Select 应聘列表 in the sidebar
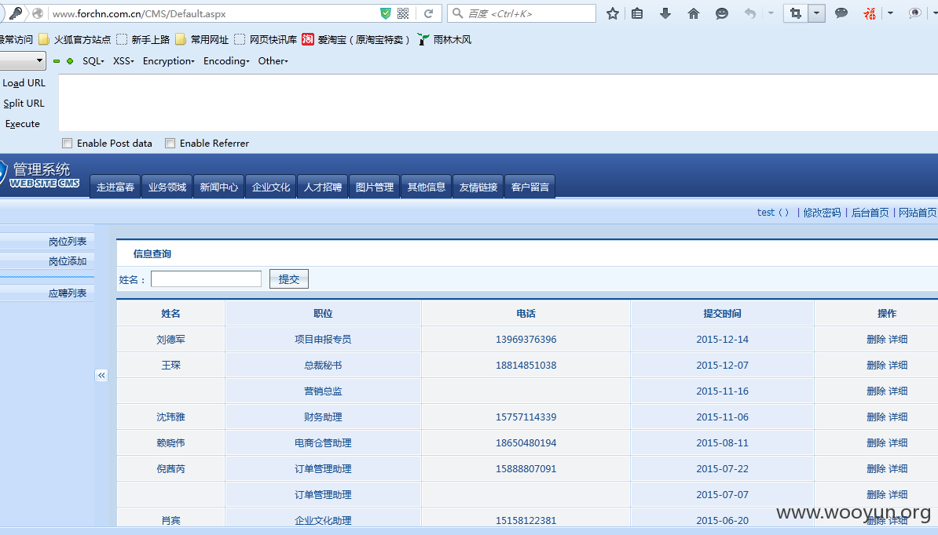 point(68,293)
